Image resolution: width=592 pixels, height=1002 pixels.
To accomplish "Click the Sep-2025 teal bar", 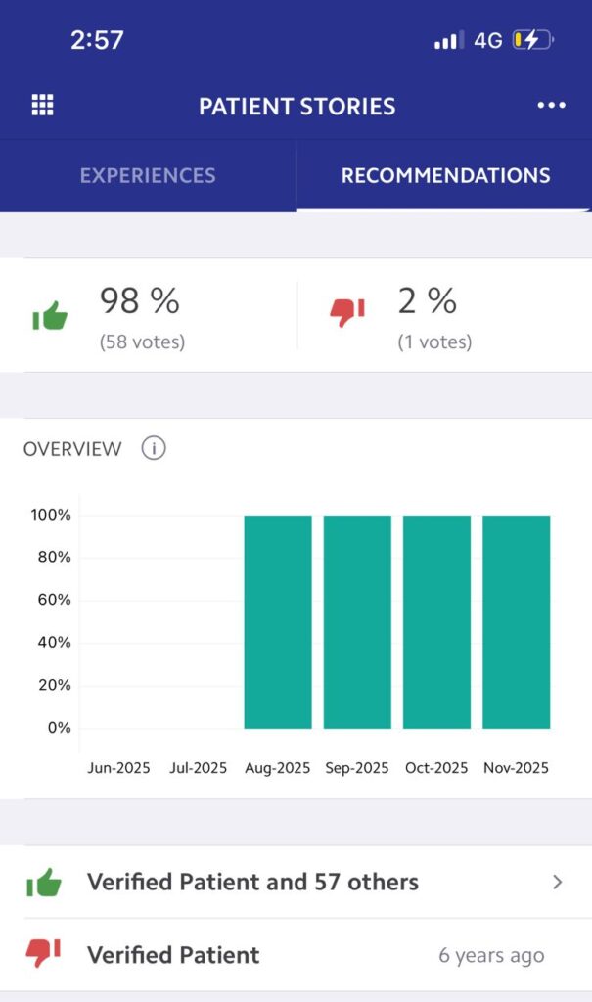I will click(x=357, y=622).
